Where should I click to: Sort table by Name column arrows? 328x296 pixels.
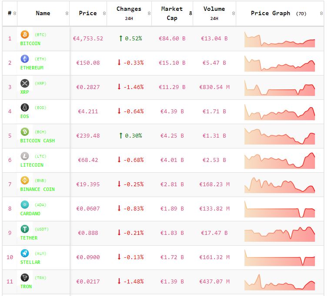click(67, 13)
